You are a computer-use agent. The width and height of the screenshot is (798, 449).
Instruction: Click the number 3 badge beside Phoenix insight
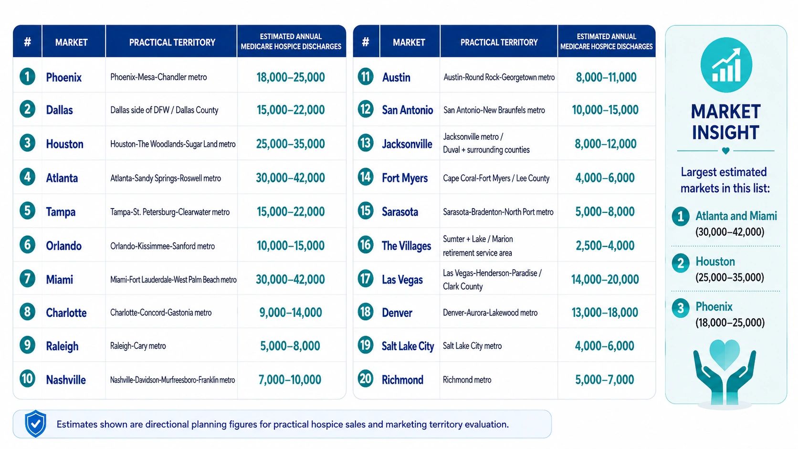click(x=681, y=308)
